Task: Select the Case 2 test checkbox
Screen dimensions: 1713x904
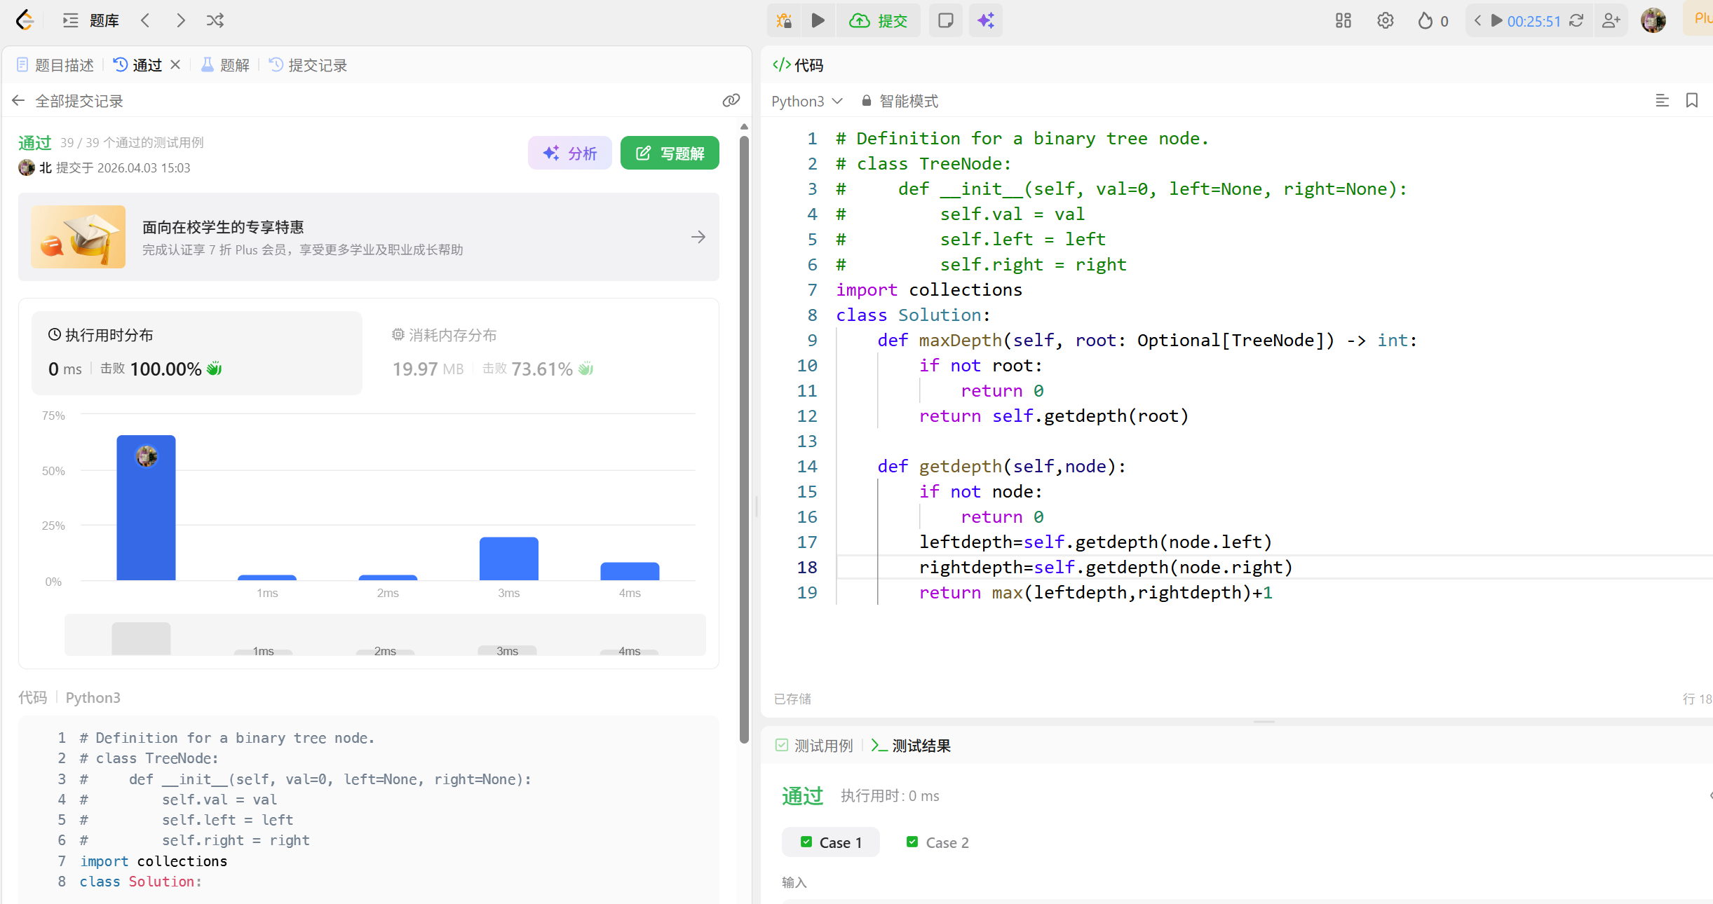Action: (912, 842)
